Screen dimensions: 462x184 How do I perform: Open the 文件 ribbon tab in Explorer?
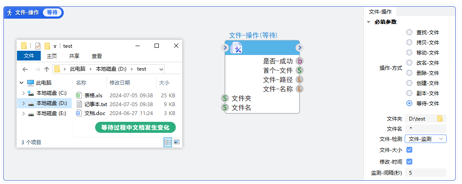[x=29, y=56]
